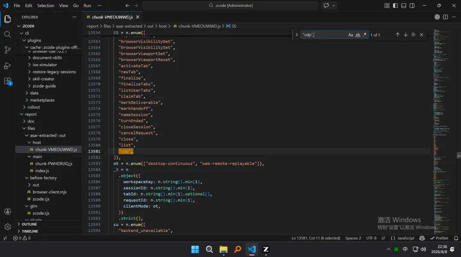Show errors and warnings in status bar
This screenshot has height=257, width=461.
(x=22, y=238)
